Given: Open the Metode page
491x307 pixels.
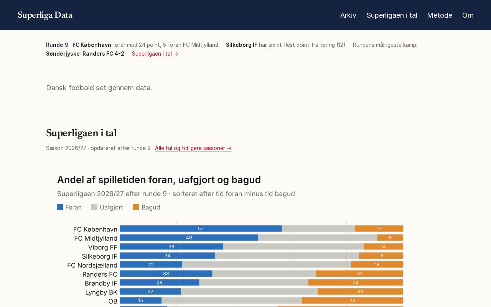Looking at the screenshot, I should click(440, 15).
